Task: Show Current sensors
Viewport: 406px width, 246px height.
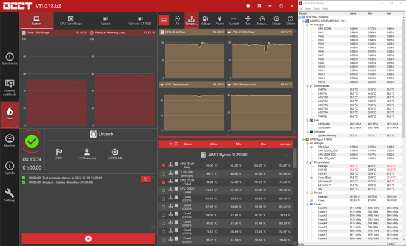Action: point(234,21)
